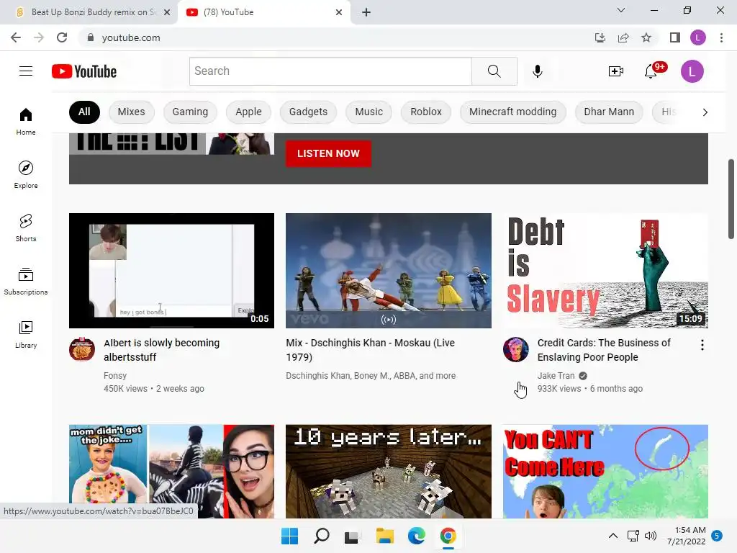Open Mix - Dschinghis Khan Moskau title
This screenshot has height=553, width=737.
(x=371, y=350)
